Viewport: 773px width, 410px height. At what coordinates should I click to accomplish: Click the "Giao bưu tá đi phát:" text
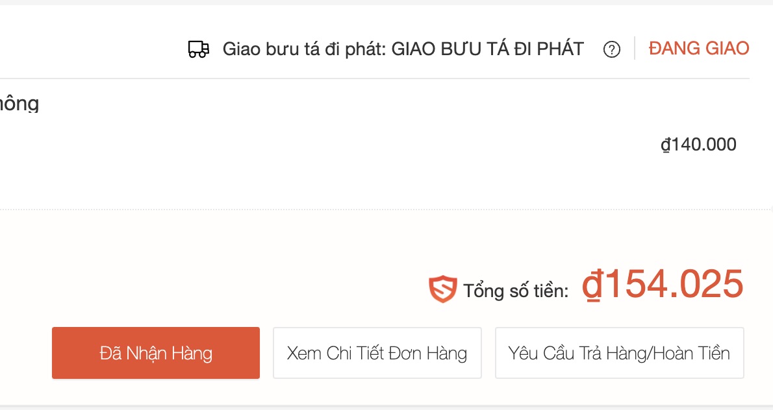click(x=305, y=49)
